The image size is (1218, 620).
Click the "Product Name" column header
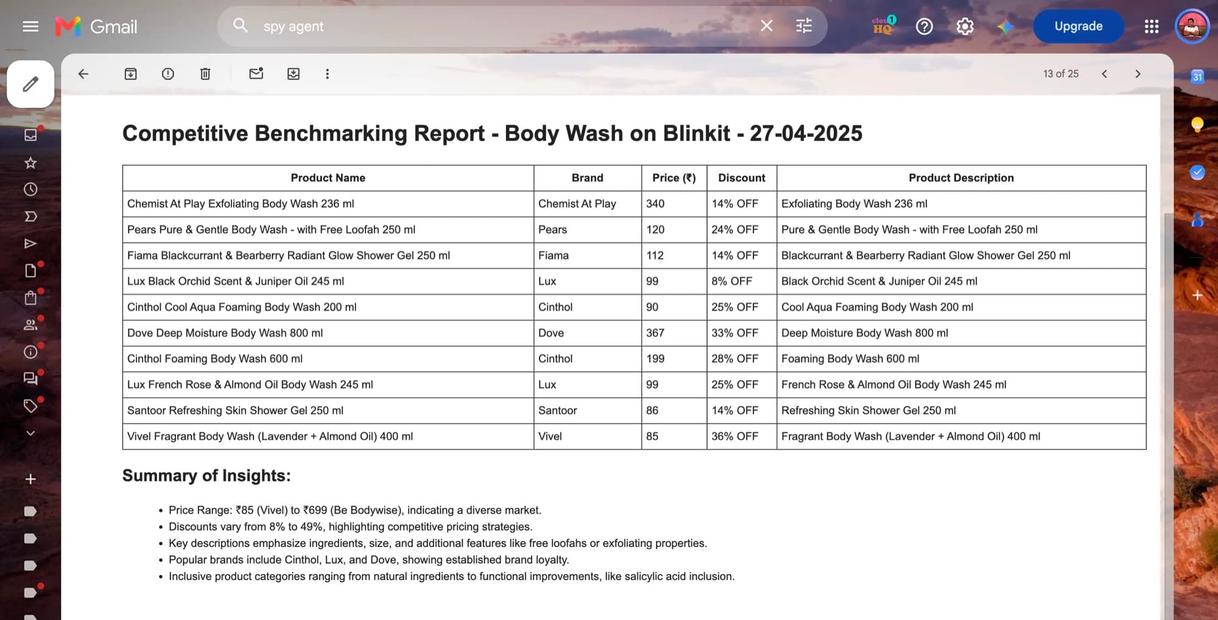pos(328,178)
